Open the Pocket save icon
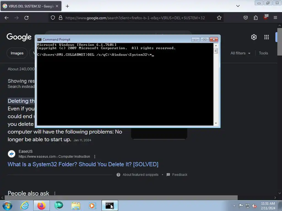This screenshot has height=211, width=282. pos(245,18)
